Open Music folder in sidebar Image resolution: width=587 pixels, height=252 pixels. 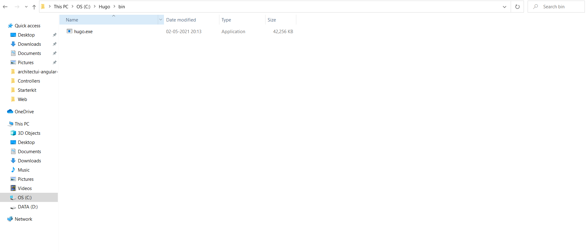pos(24,170)
